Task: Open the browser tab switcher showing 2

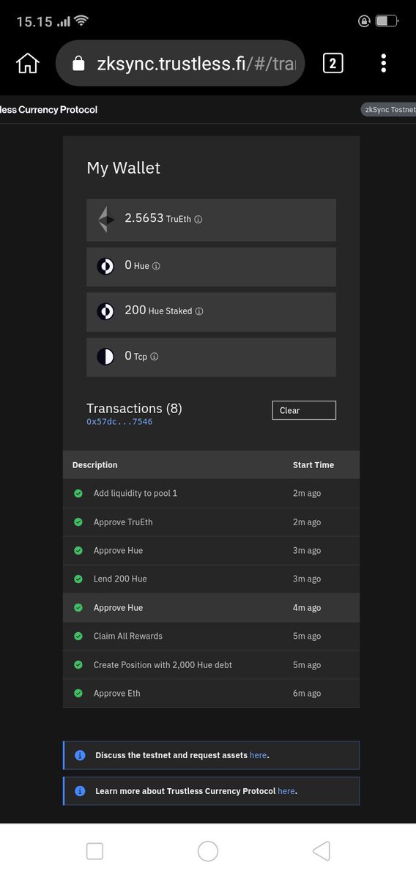Action: (333, 64)
